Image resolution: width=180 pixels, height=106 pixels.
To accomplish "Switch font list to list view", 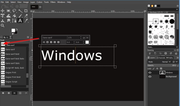I will coord(14,93).
